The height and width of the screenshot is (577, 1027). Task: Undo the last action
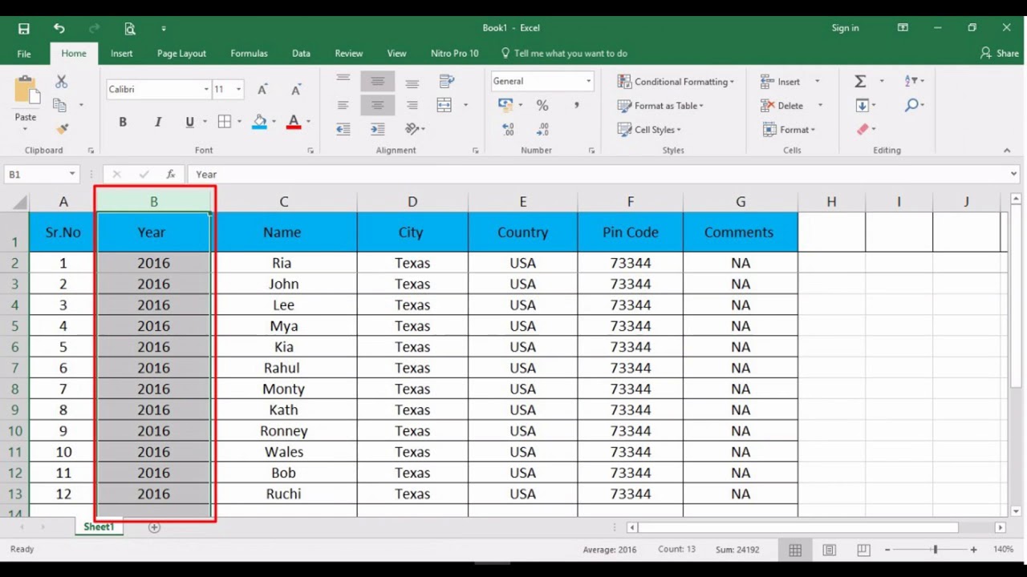coord(59,28)
